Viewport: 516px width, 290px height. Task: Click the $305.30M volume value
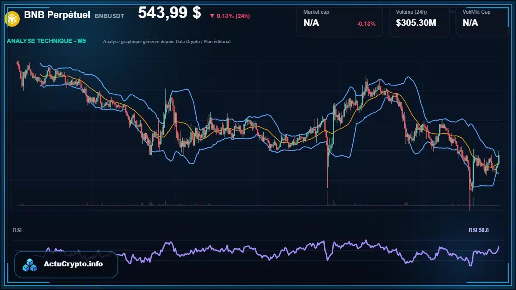click(416, 23)
